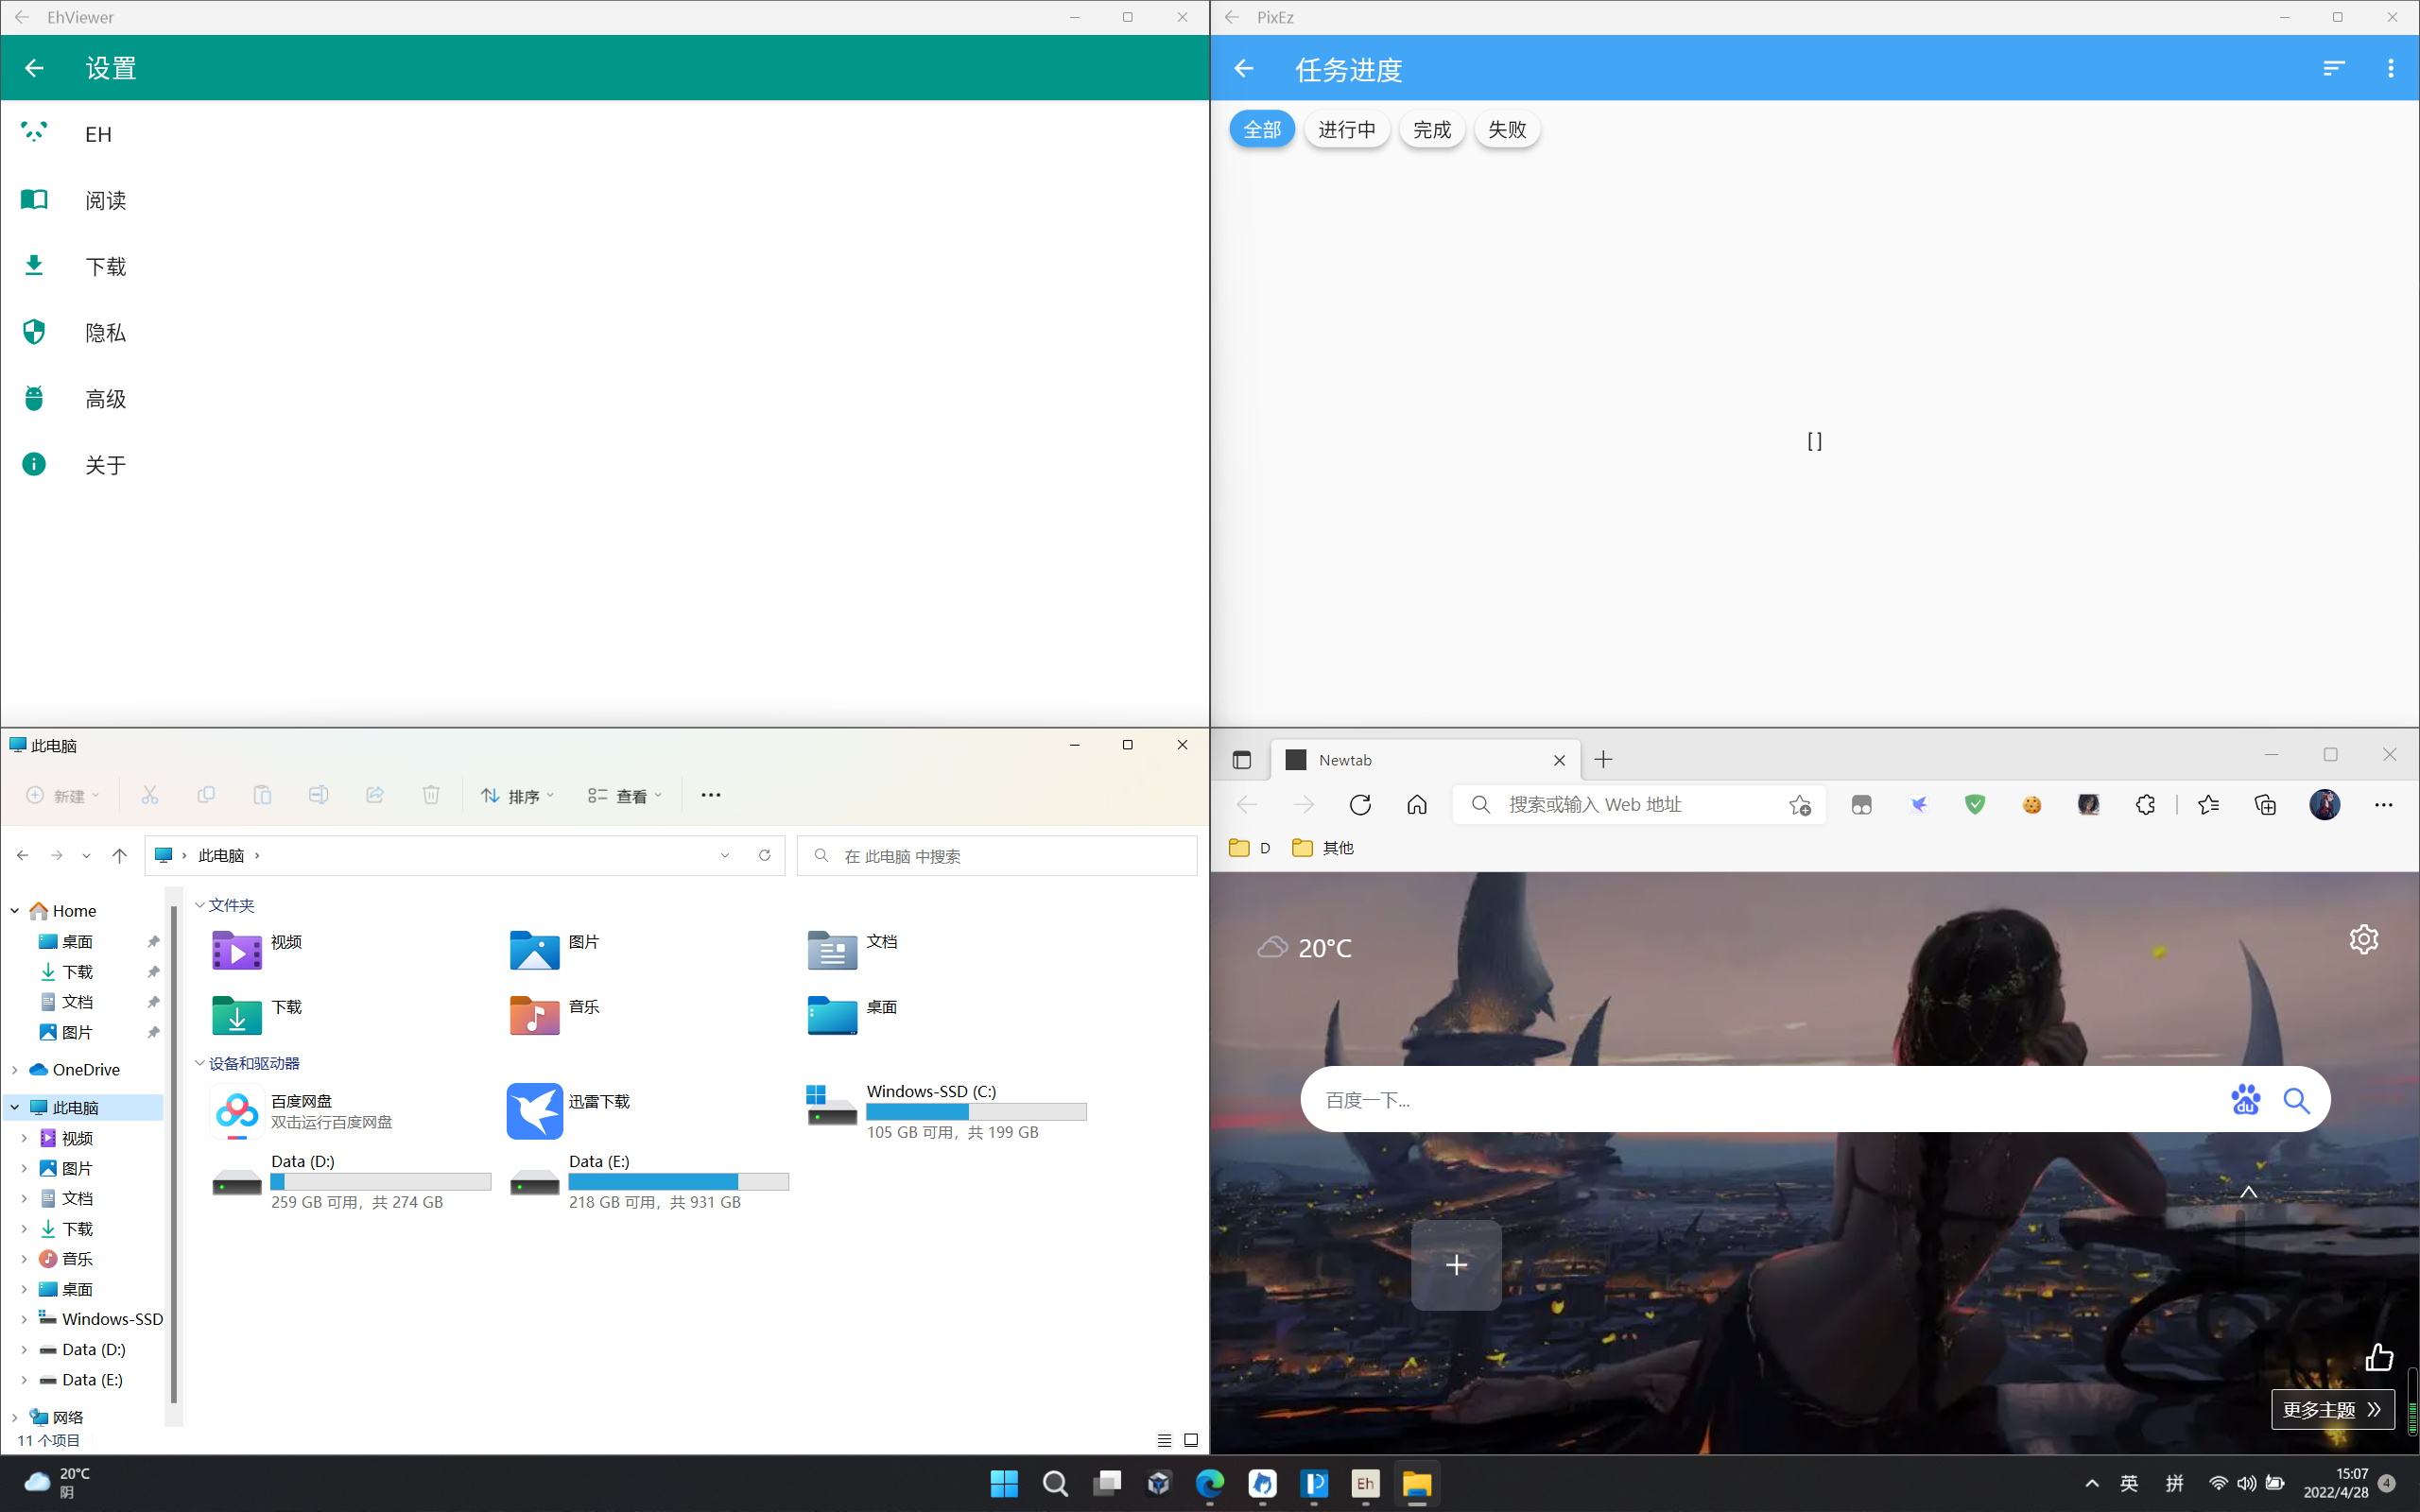
Task: Open the address bar history dropdown
Action: point(725,855)
